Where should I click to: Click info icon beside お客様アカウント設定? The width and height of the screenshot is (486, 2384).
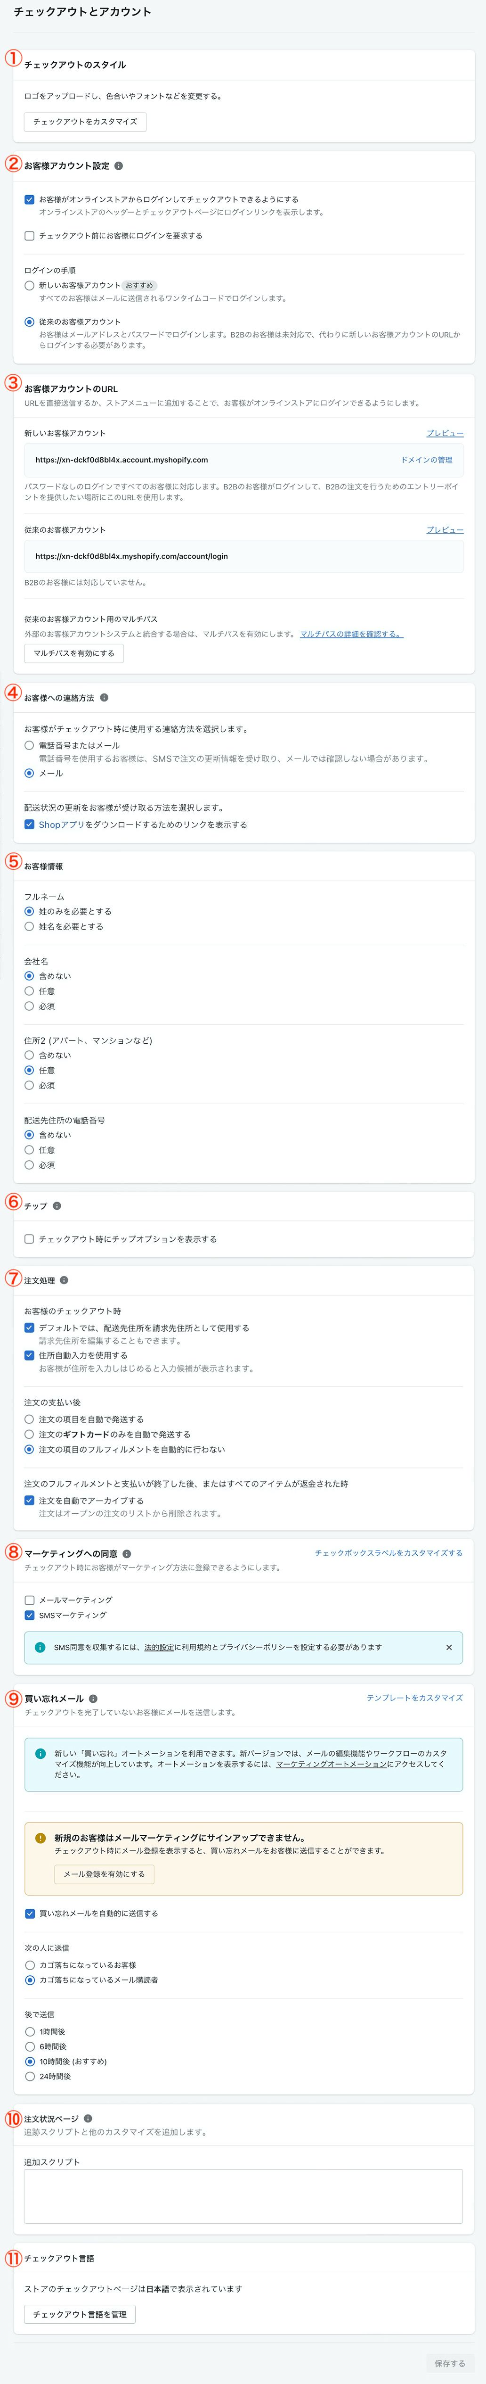click(x=118, y=165)
